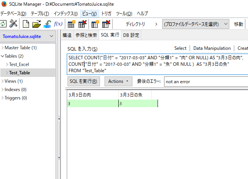248x179 pixels.
Task: Switch to the 参照と検索 tab
Action: tap(86, 35)
